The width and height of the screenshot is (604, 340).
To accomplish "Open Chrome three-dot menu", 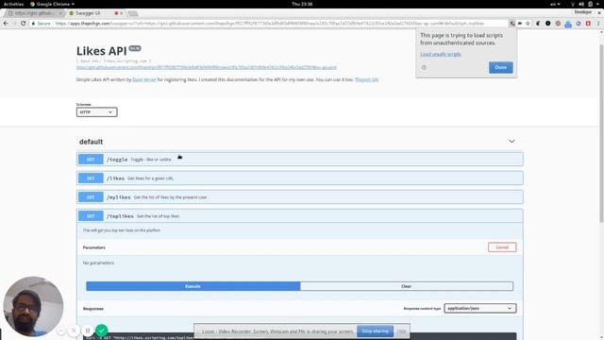I will pyautogui.click(x=598, y=24).
